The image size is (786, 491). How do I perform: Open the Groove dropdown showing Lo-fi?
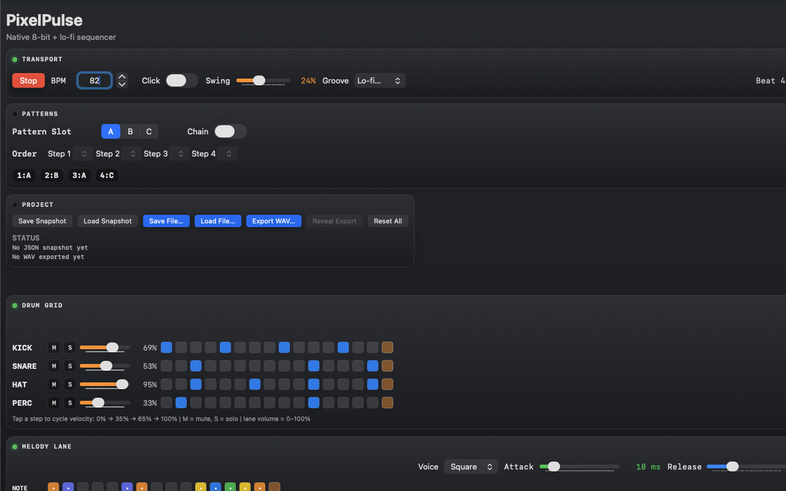click(380, 80)
